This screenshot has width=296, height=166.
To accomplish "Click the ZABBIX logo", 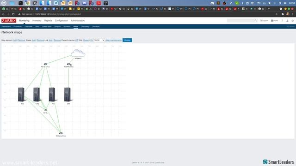I will click(x=9, y=21).
